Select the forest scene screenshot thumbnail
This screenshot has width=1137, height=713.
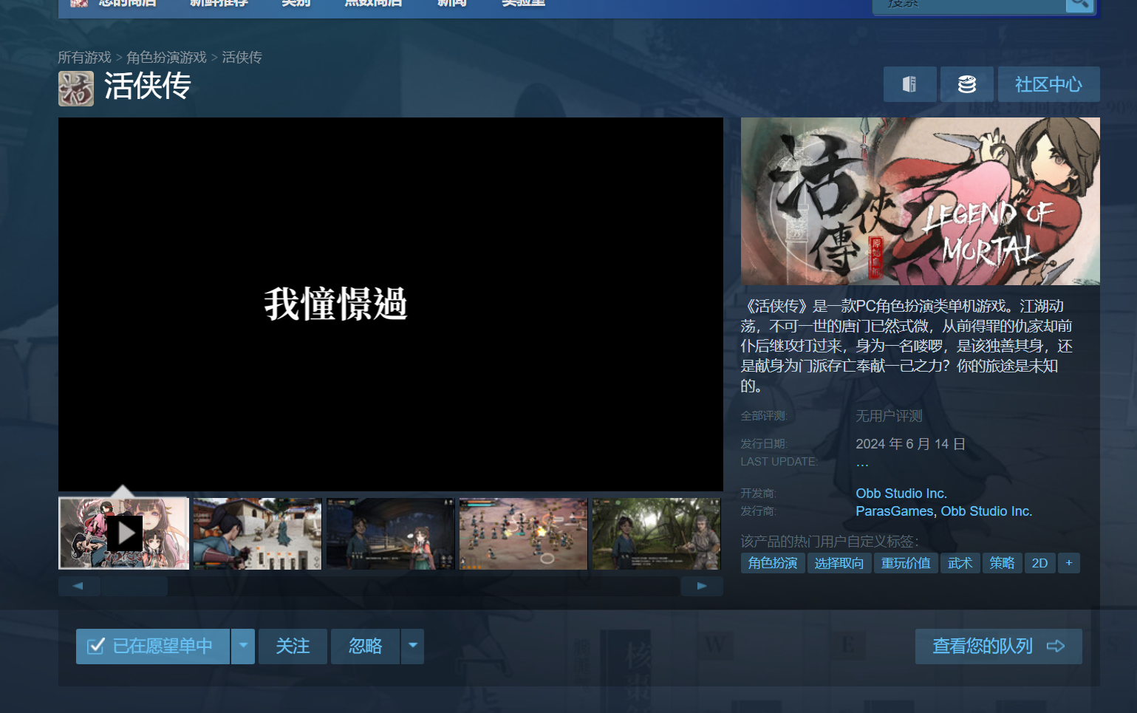tap(656, 533)
